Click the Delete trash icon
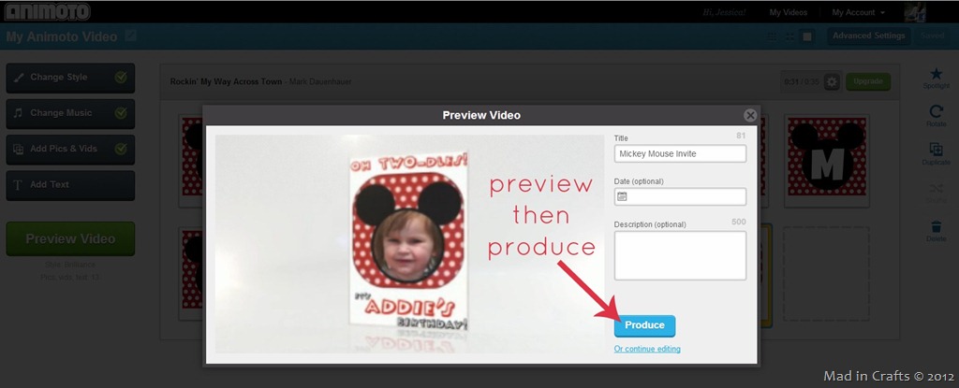 936,226
